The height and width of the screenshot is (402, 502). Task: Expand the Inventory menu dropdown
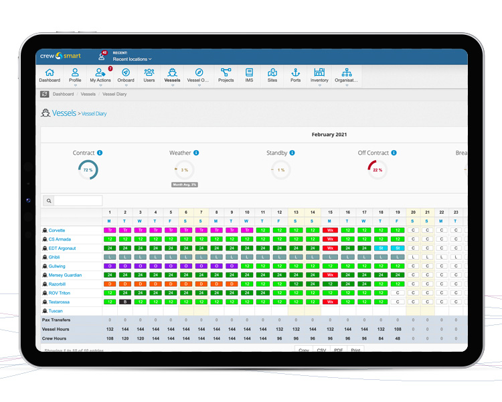(319, 76)
